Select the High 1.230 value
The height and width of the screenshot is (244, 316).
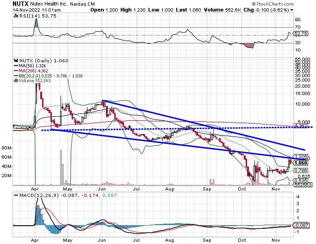pos(133,10)
